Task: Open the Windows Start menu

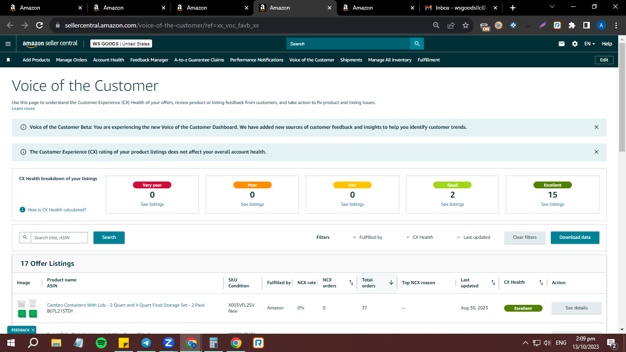Action: coord(11,342)
